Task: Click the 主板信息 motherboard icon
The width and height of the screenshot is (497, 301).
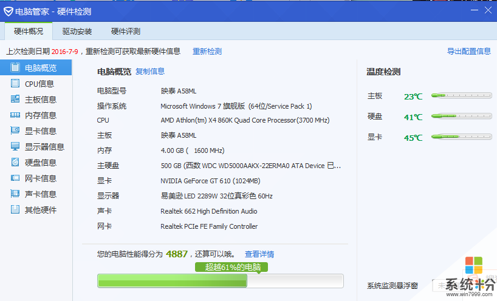Action: [x=15, y=99]
